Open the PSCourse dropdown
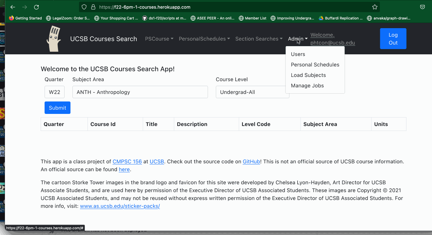The width and height of the screenshot is (432, 235). point(159,39)
